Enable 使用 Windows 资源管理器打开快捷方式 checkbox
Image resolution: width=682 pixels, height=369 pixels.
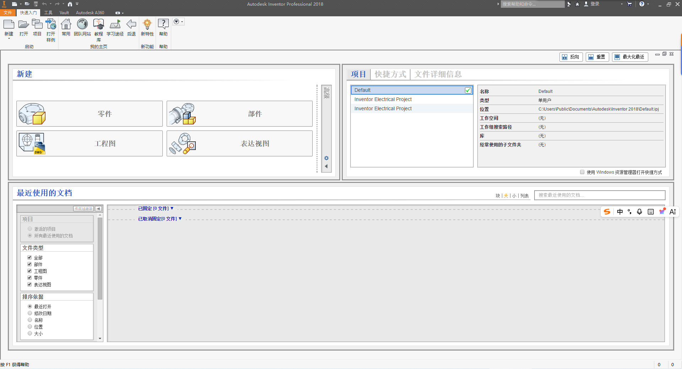(582, 172)
